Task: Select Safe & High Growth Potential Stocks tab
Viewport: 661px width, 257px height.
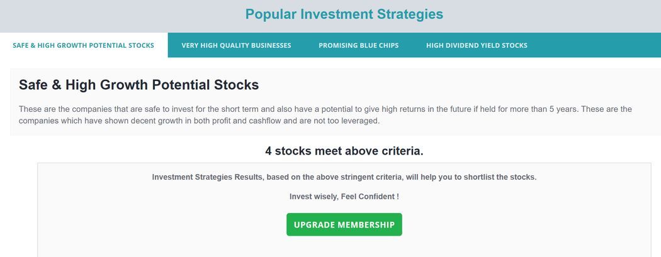Action: [83, 45]
